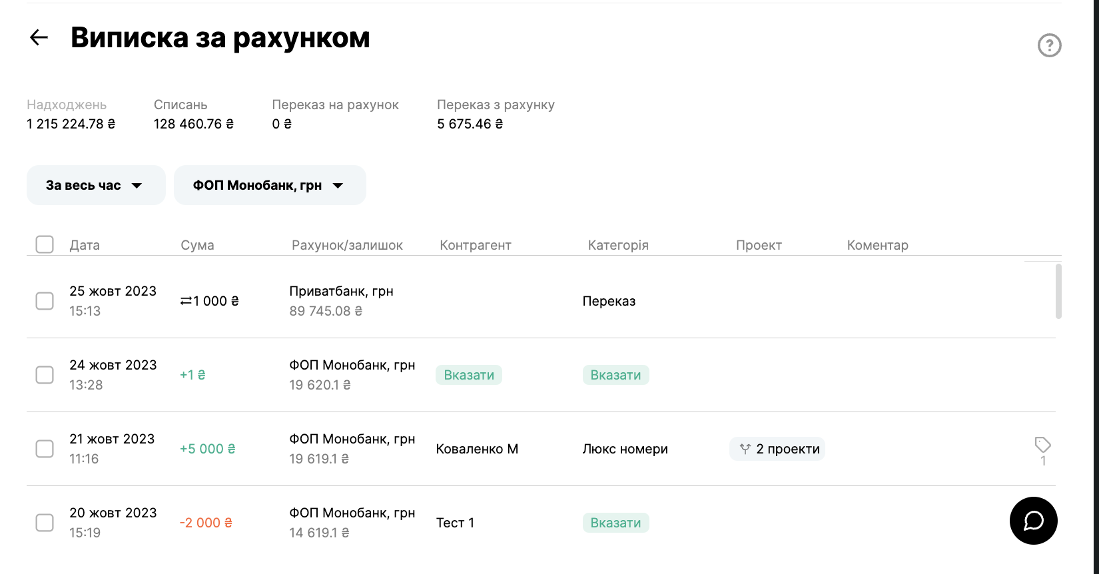Screen dimensions: 1099x574
Task: Click the balance 14 619.1 ₴
Action: 319,533
